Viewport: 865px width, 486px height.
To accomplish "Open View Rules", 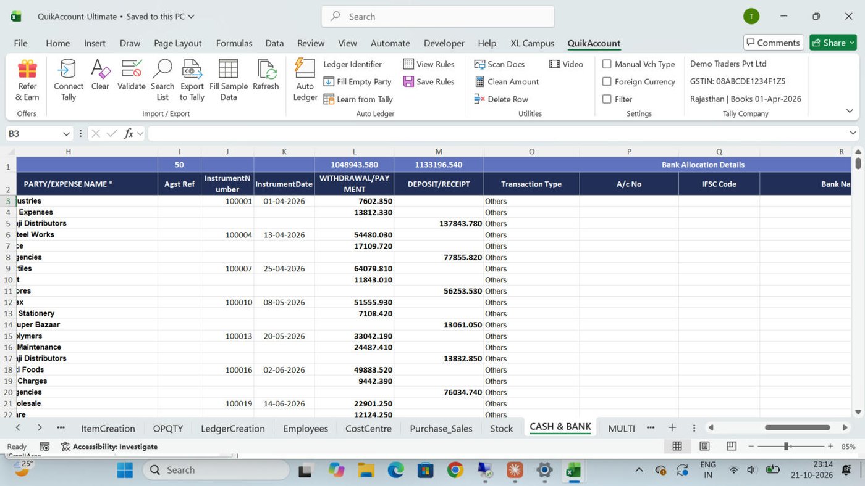I will (x=429, y=64).
